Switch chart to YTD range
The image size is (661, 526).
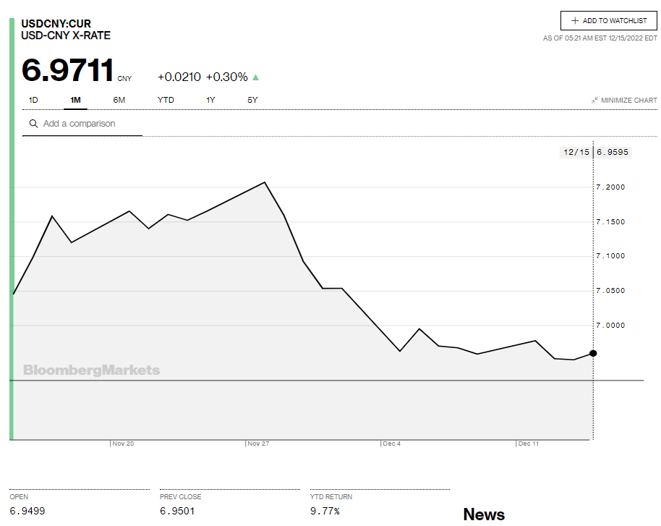[x=166, y=100]
